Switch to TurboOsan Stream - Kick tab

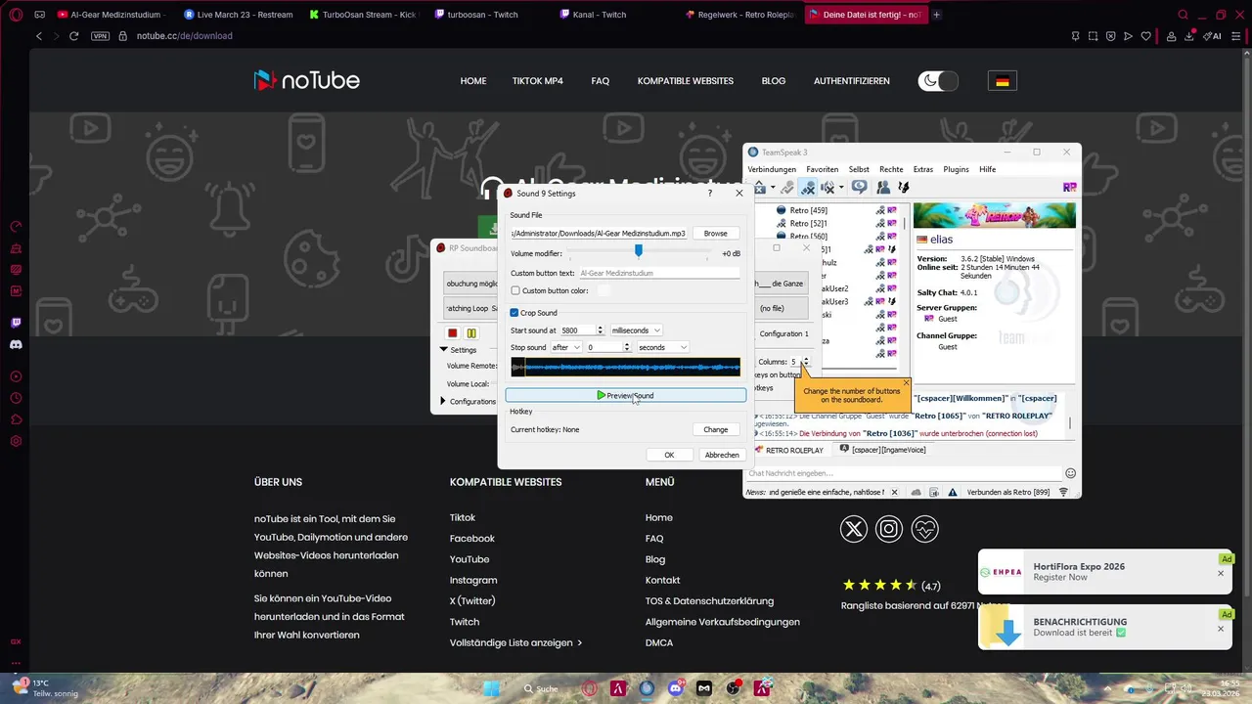point(363,15)
